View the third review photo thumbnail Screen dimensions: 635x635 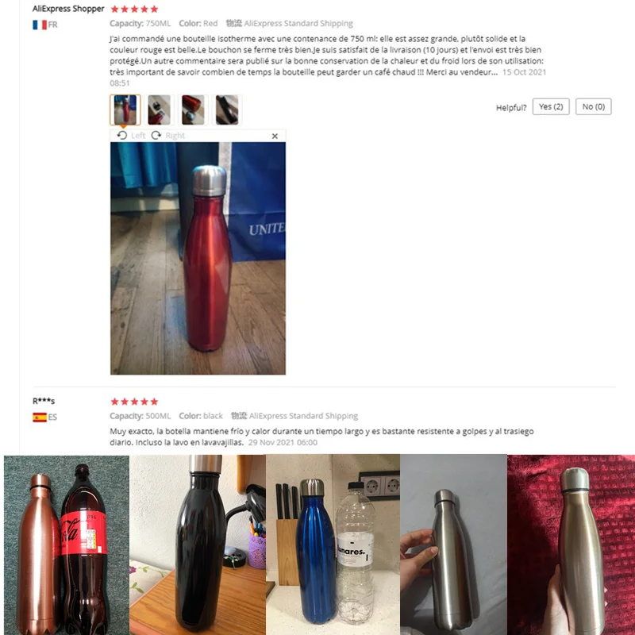(x=193, y=110)
